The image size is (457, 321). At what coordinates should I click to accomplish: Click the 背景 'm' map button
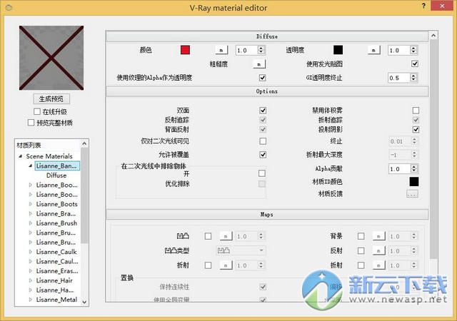[x=378, y=236]
